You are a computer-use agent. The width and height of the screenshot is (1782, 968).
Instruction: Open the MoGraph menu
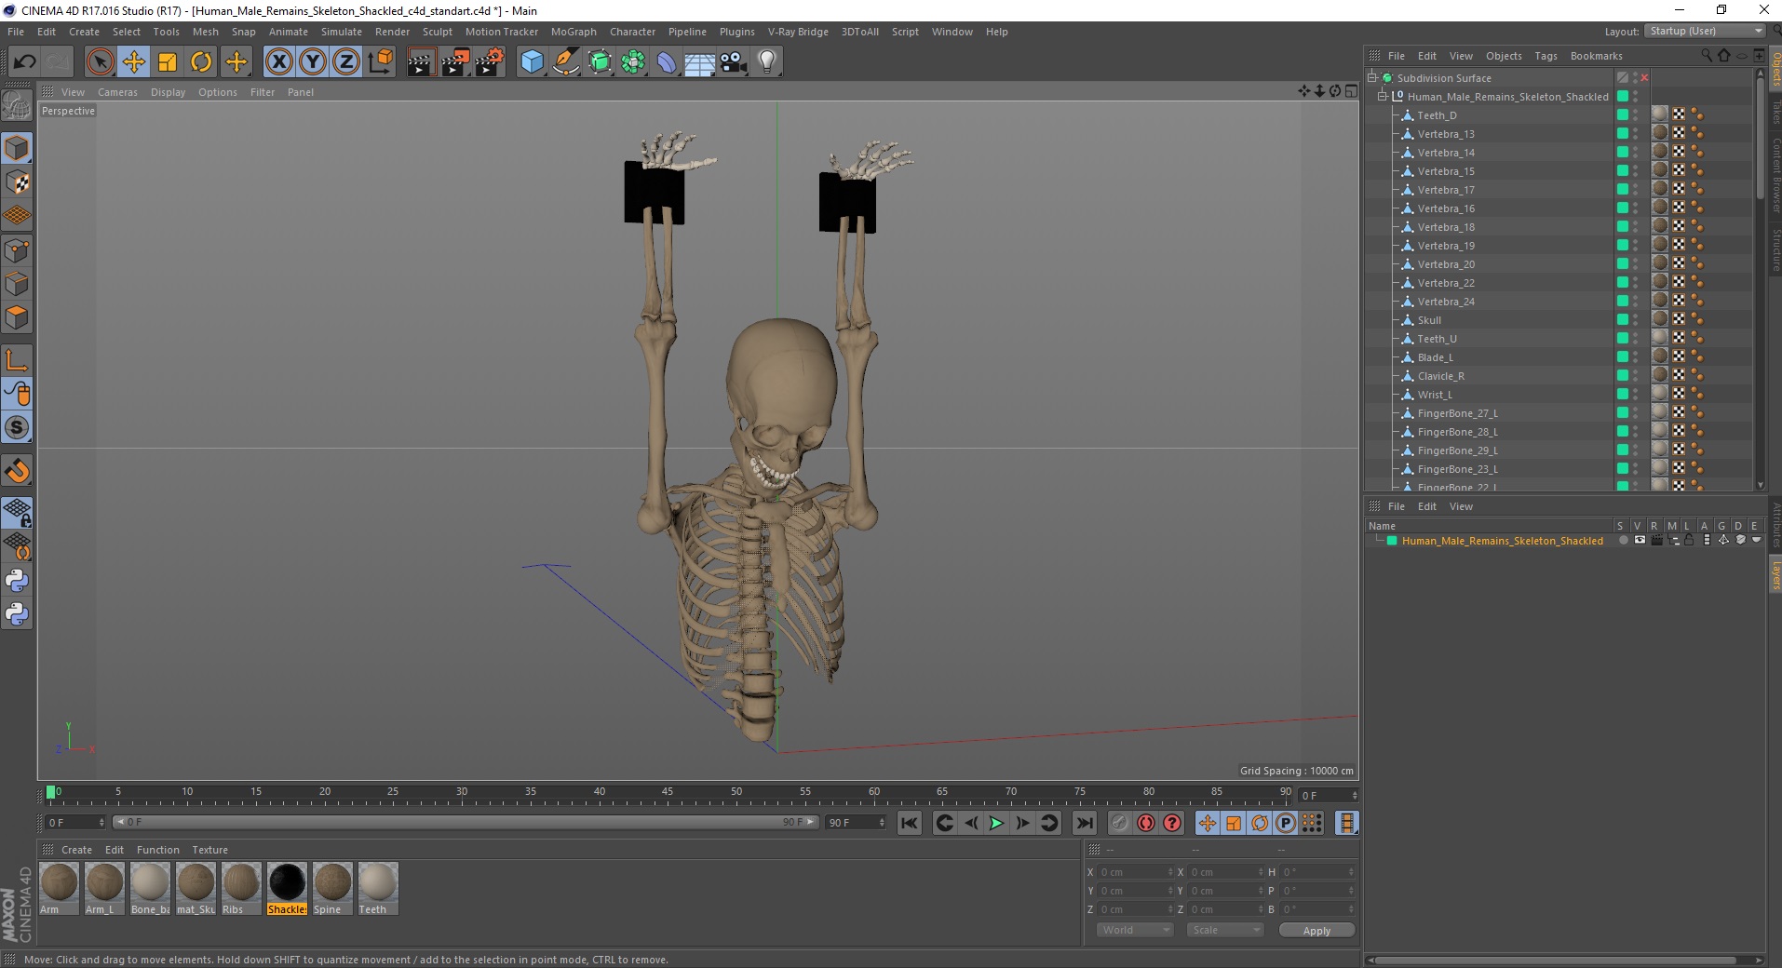[x=574, y=32]
